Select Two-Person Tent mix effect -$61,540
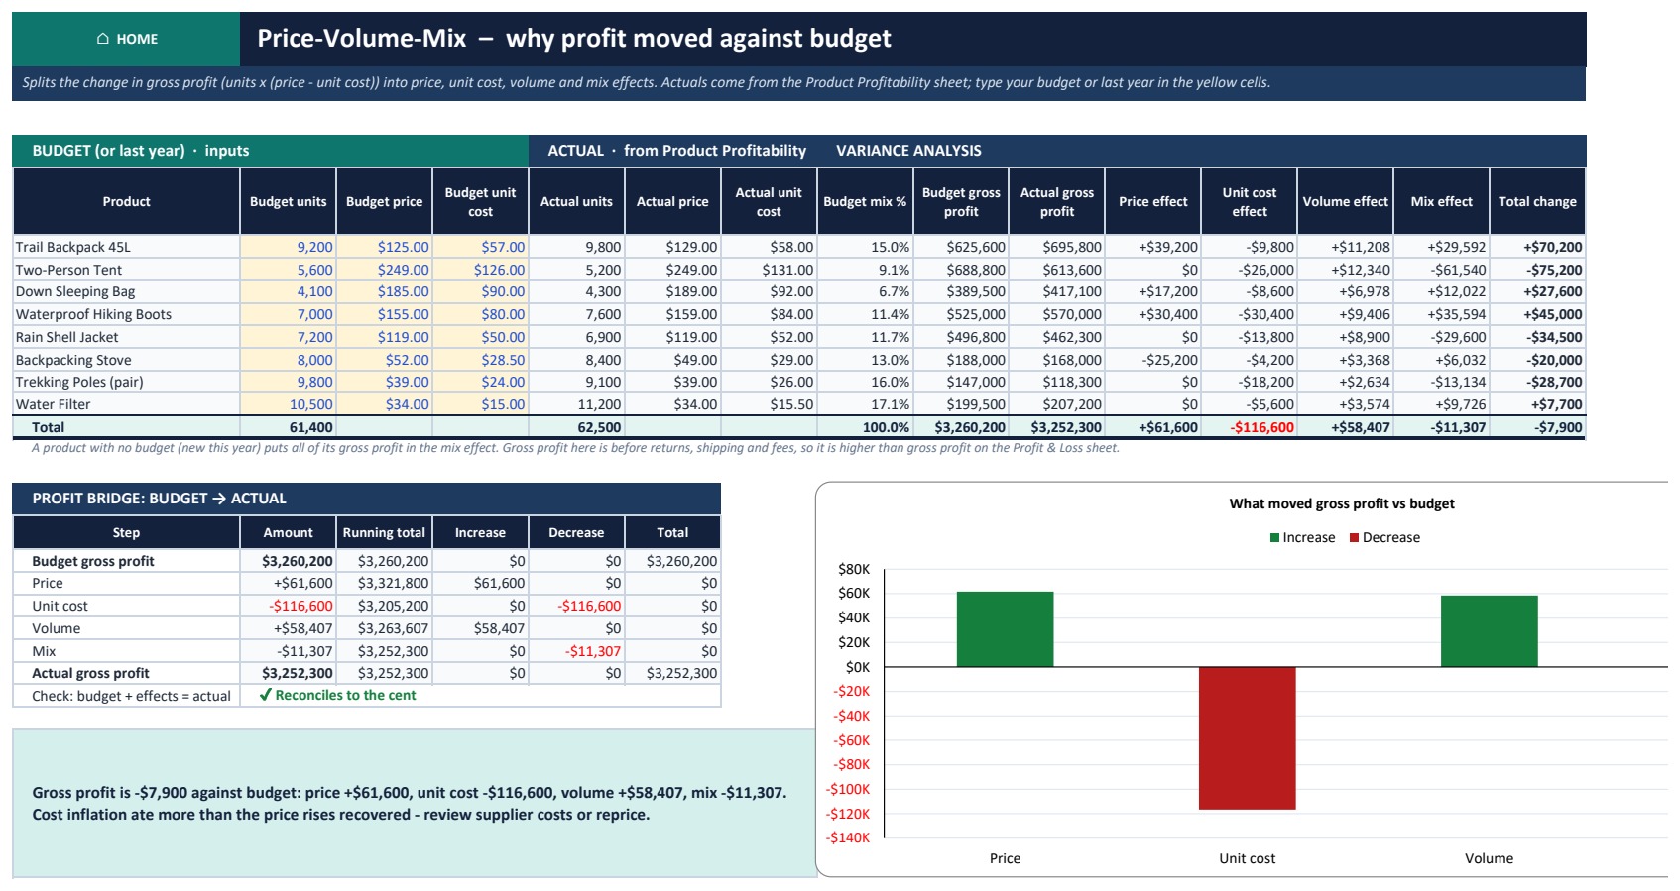 1441,270
